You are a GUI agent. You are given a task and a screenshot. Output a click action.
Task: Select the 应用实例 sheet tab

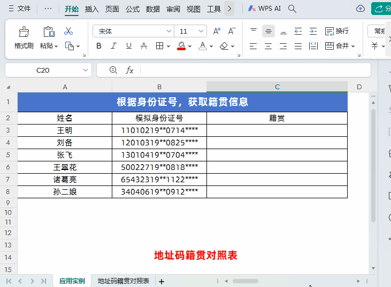72,281
